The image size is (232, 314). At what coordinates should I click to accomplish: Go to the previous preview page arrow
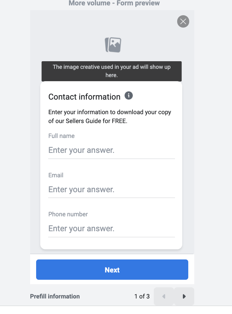coord(164,296)
